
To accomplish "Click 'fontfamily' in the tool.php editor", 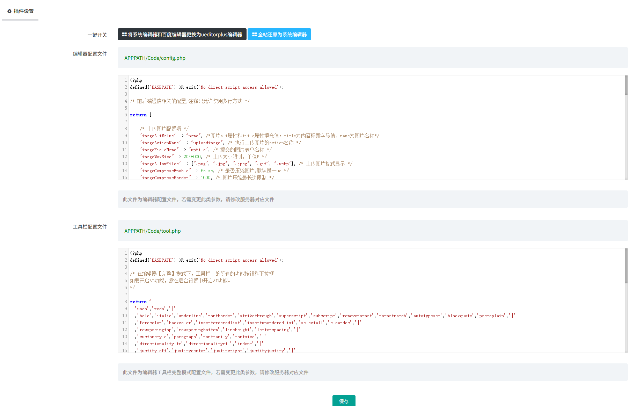I will (215, 337).
